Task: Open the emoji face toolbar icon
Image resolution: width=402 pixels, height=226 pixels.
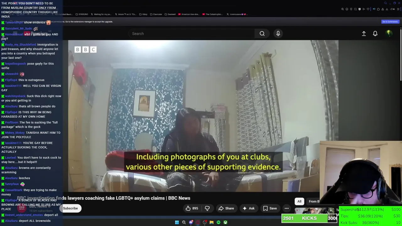Action: click(x=347, y=9)
